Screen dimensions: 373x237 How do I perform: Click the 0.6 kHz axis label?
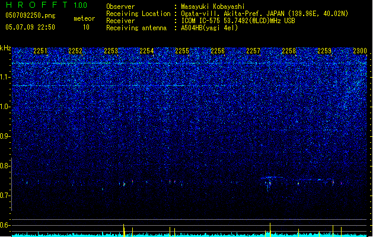click(x=5, y=225)
